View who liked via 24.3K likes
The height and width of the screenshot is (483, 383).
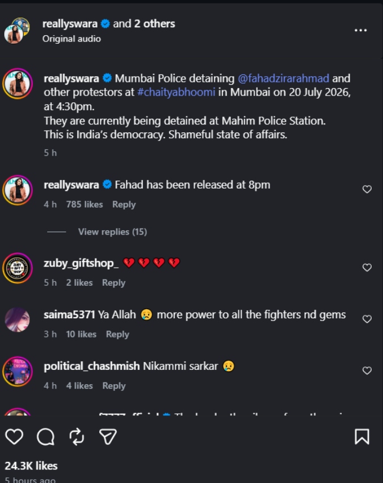tap(31, 466)
